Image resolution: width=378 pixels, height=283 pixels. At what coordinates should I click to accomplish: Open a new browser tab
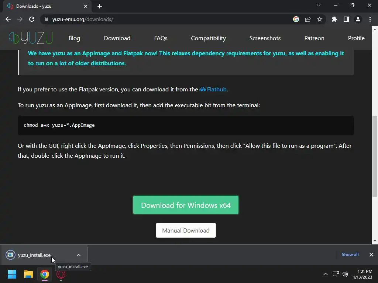point(100,6)
